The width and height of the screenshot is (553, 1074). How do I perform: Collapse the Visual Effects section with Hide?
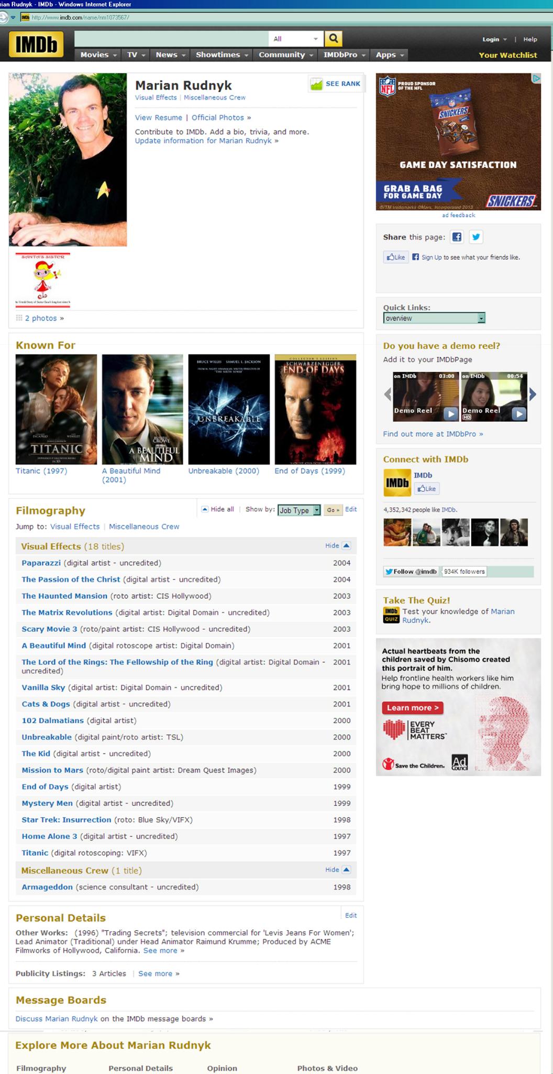pyautogui.click(x=337, y=545)
